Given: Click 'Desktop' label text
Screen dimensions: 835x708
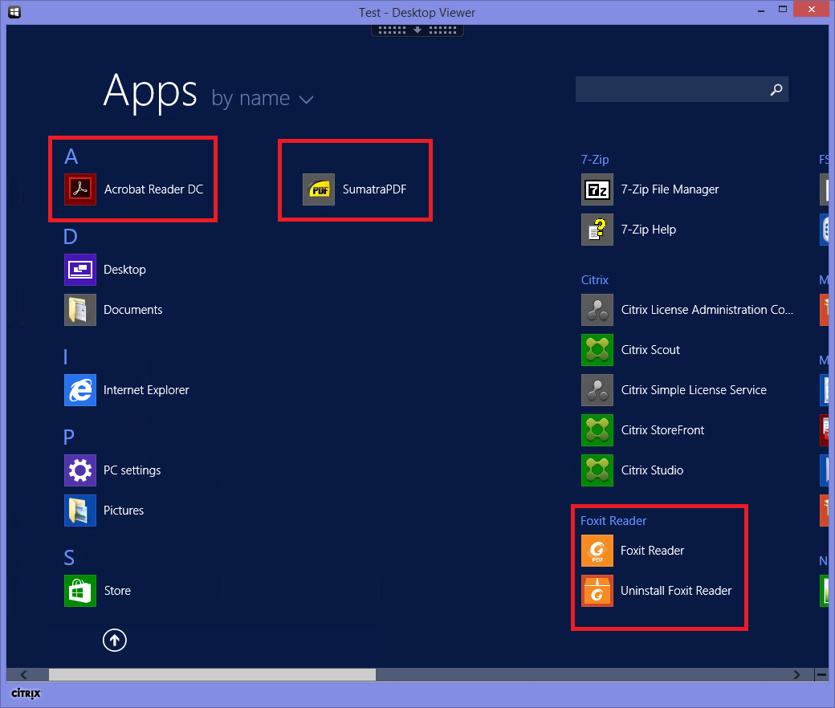Looking at the screenshot, I should (x=124, y=270).
